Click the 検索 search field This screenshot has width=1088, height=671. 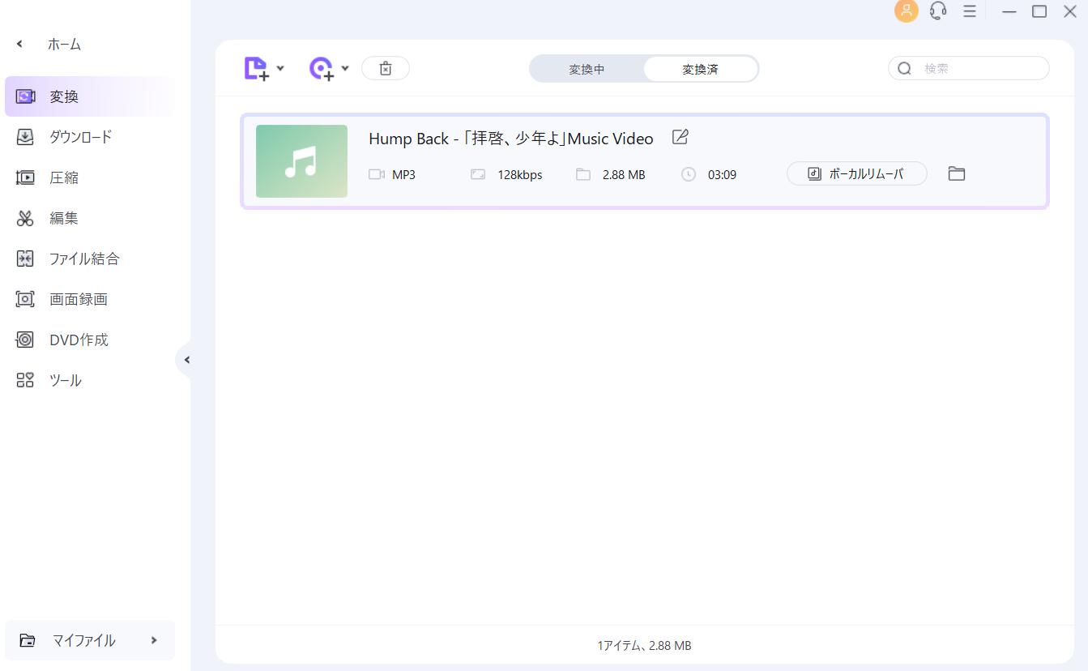(969, 69)
